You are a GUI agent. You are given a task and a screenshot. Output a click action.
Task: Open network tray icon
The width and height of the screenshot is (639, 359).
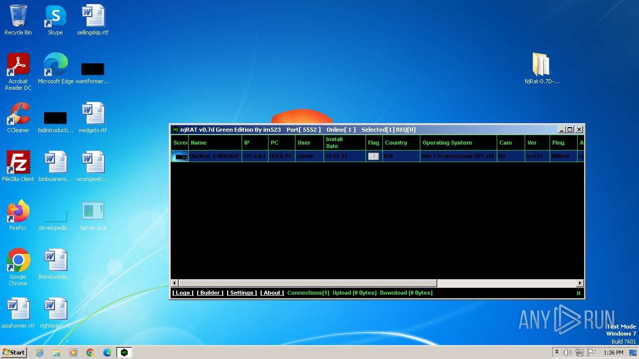click(580, 353)
